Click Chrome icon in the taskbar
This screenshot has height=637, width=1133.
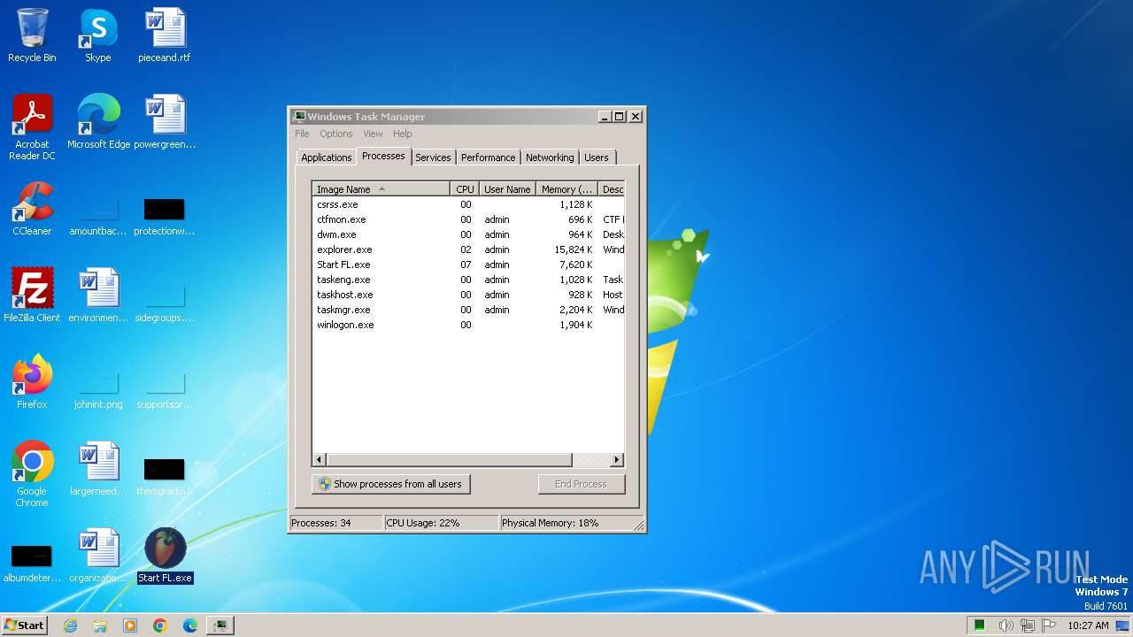pyautogui.click(x=160, y=625)
